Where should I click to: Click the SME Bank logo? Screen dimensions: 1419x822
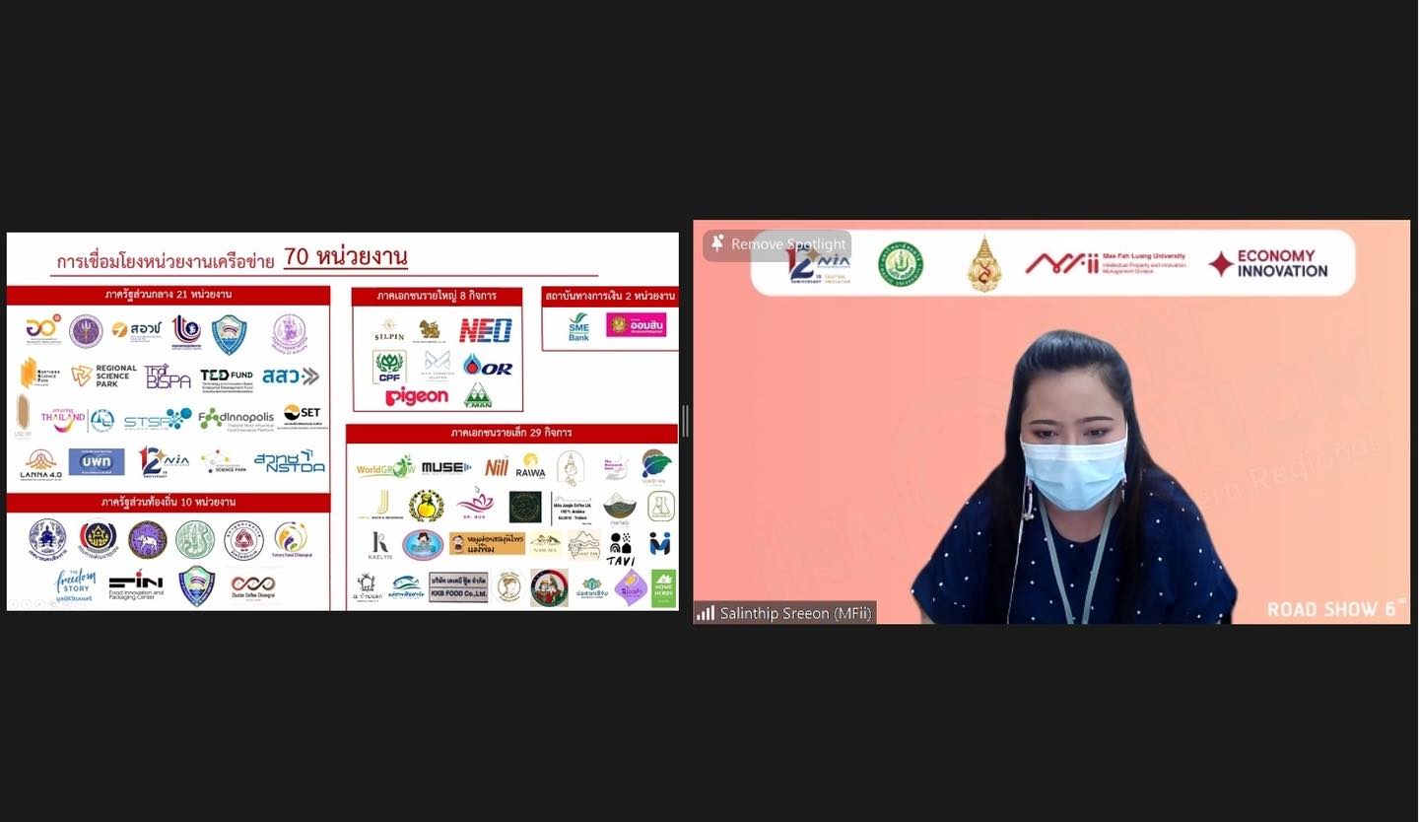[579, 326]
